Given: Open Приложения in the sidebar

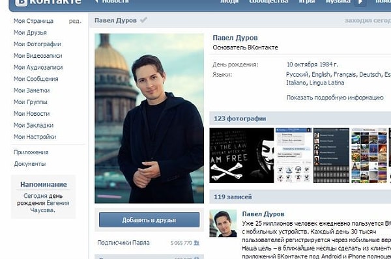Looking at the screenshot, I should tap(31, 152).
